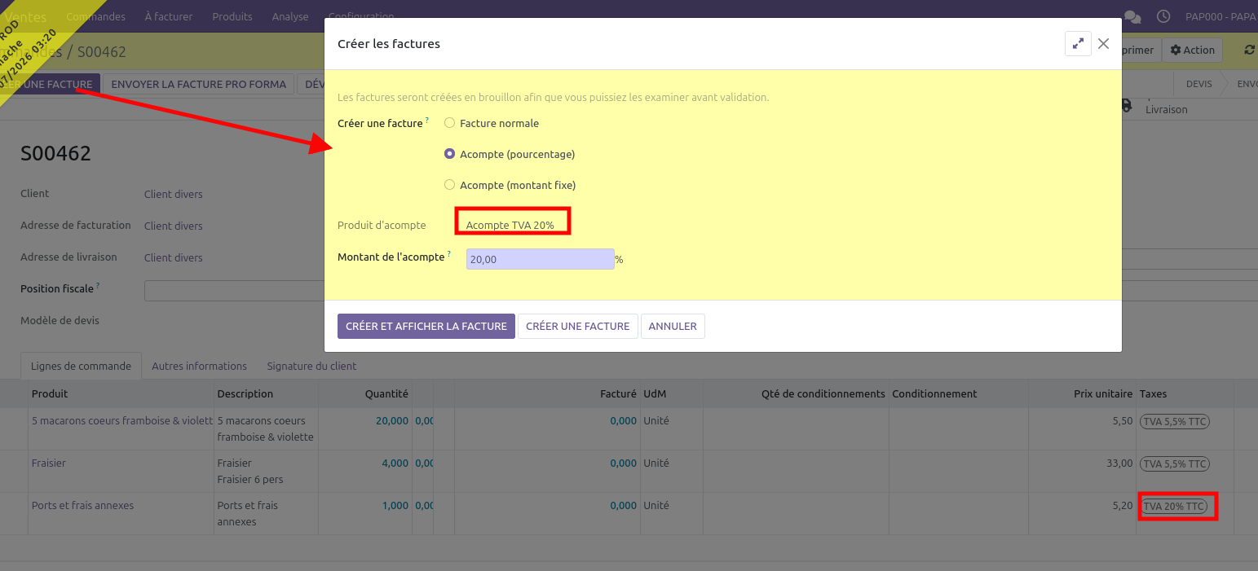This screenshot has height=571, width=1258.
Task: Switch to Autres informations tab
Action: 199,366
